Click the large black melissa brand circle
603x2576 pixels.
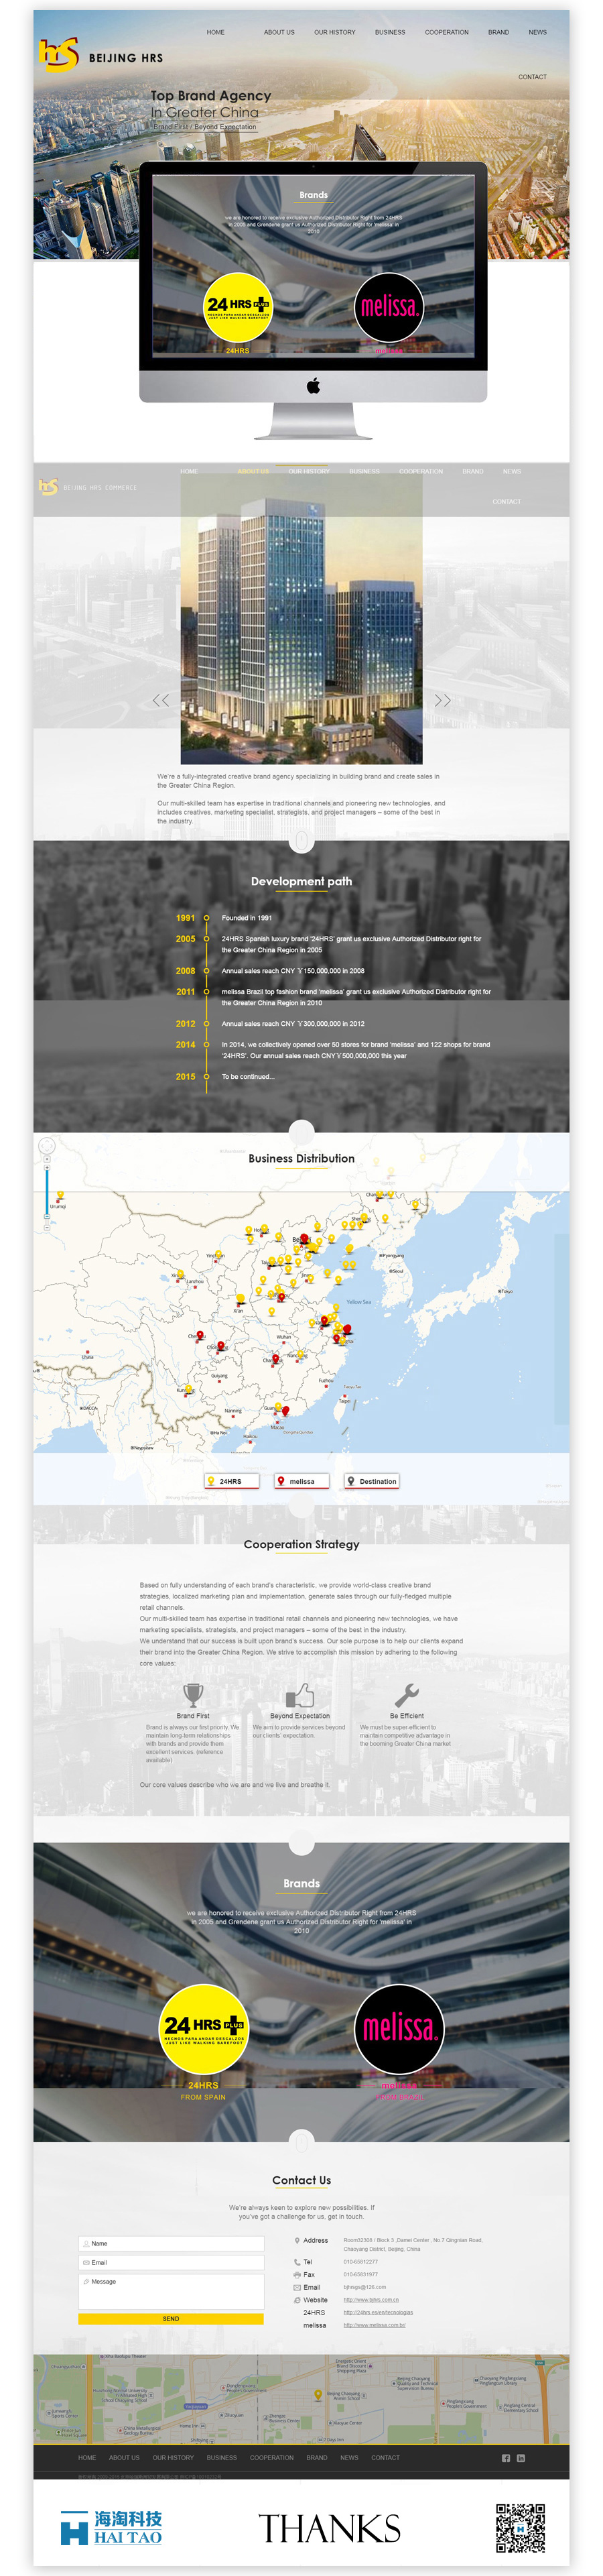tap(399, 2029)
